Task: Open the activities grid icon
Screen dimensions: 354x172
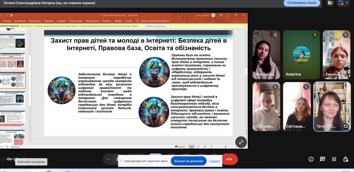Action: (x=334, y=159)
